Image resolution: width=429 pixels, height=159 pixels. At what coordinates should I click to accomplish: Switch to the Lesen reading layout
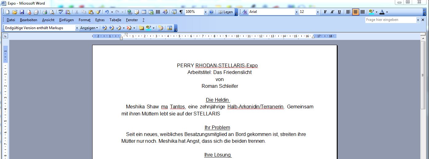click(225, 12)
